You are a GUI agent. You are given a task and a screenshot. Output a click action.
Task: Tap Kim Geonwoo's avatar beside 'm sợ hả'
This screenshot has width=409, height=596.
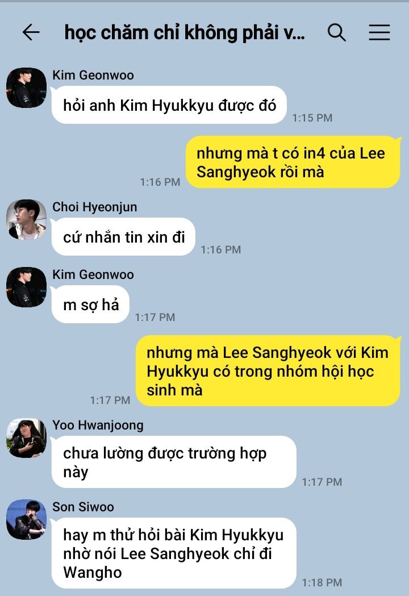[x=26, y=287]
